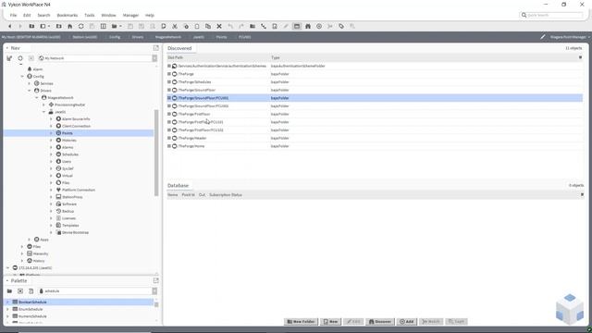Click the Config breadcrumb in path bar
592x333 pixels.
coord(115,37)
